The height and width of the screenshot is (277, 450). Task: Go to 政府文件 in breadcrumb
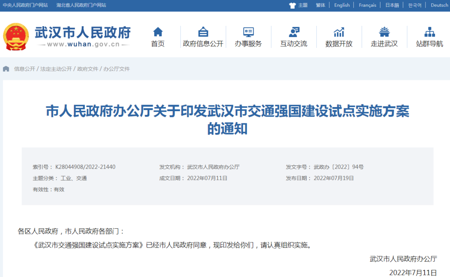tap(87, 69)
